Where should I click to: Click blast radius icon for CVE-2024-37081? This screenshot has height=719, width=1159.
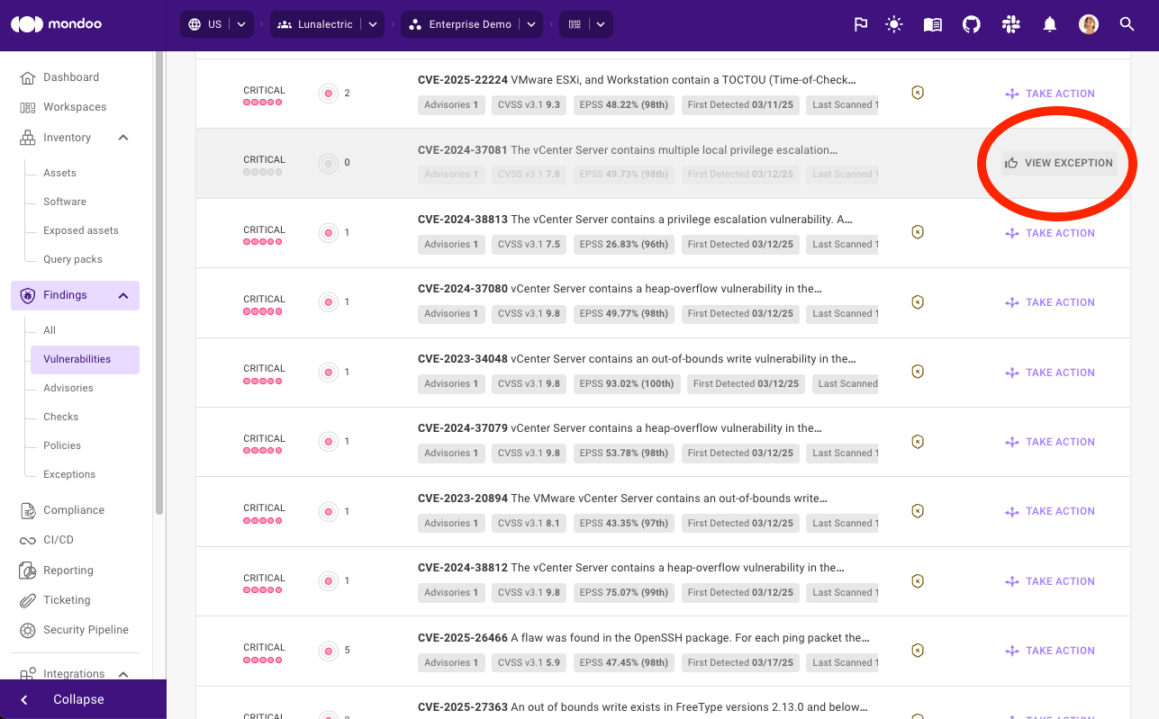(329, 163)
